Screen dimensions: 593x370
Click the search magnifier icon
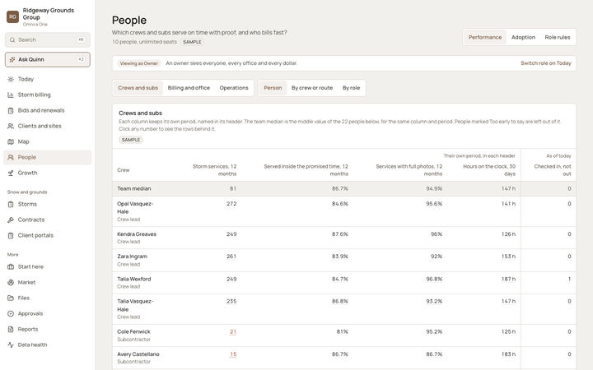tap(12, 39)
